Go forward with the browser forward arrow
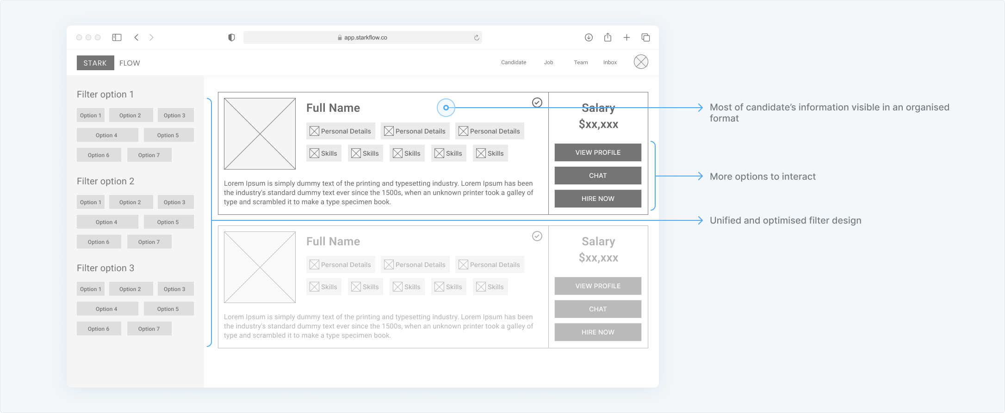 [x=151, y=37]
